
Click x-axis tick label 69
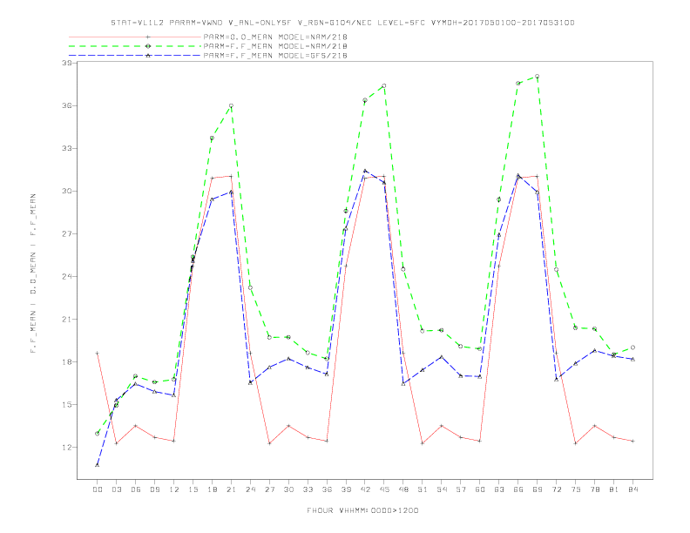coord(538,489)
